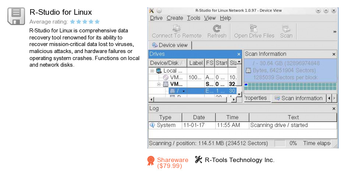Collapse the Local computer tree node

152,71
